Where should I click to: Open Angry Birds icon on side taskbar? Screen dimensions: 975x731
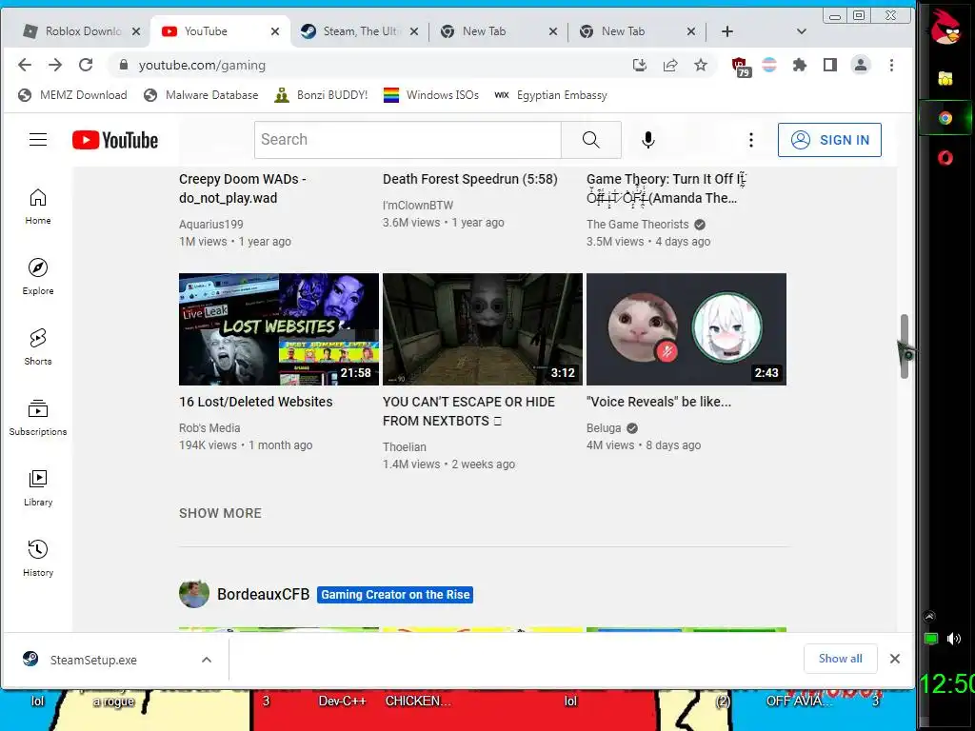[x=945, y=26]
